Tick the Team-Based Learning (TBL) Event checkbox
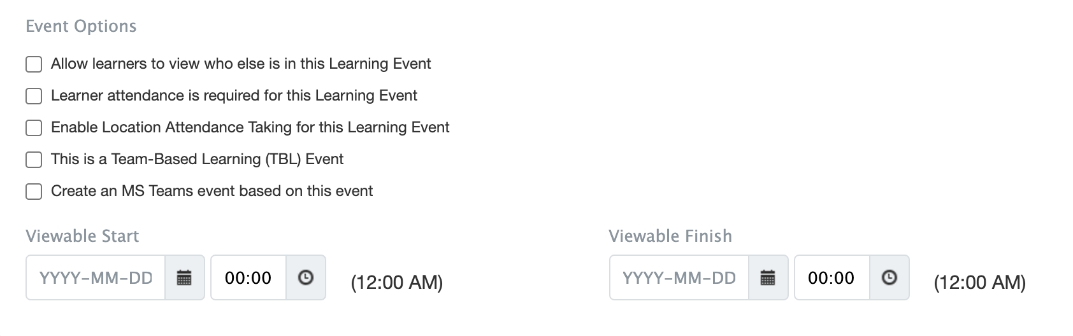 click(x=34, y=160)
